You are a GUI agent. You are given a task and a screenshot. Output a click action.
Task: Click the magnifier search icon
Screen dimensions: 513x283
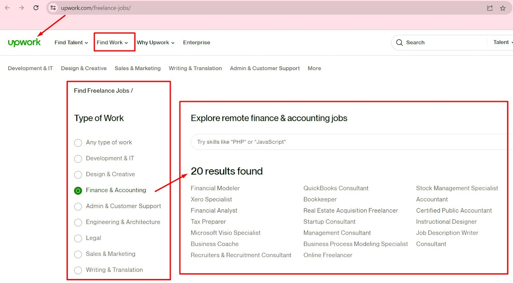(399, 43)
